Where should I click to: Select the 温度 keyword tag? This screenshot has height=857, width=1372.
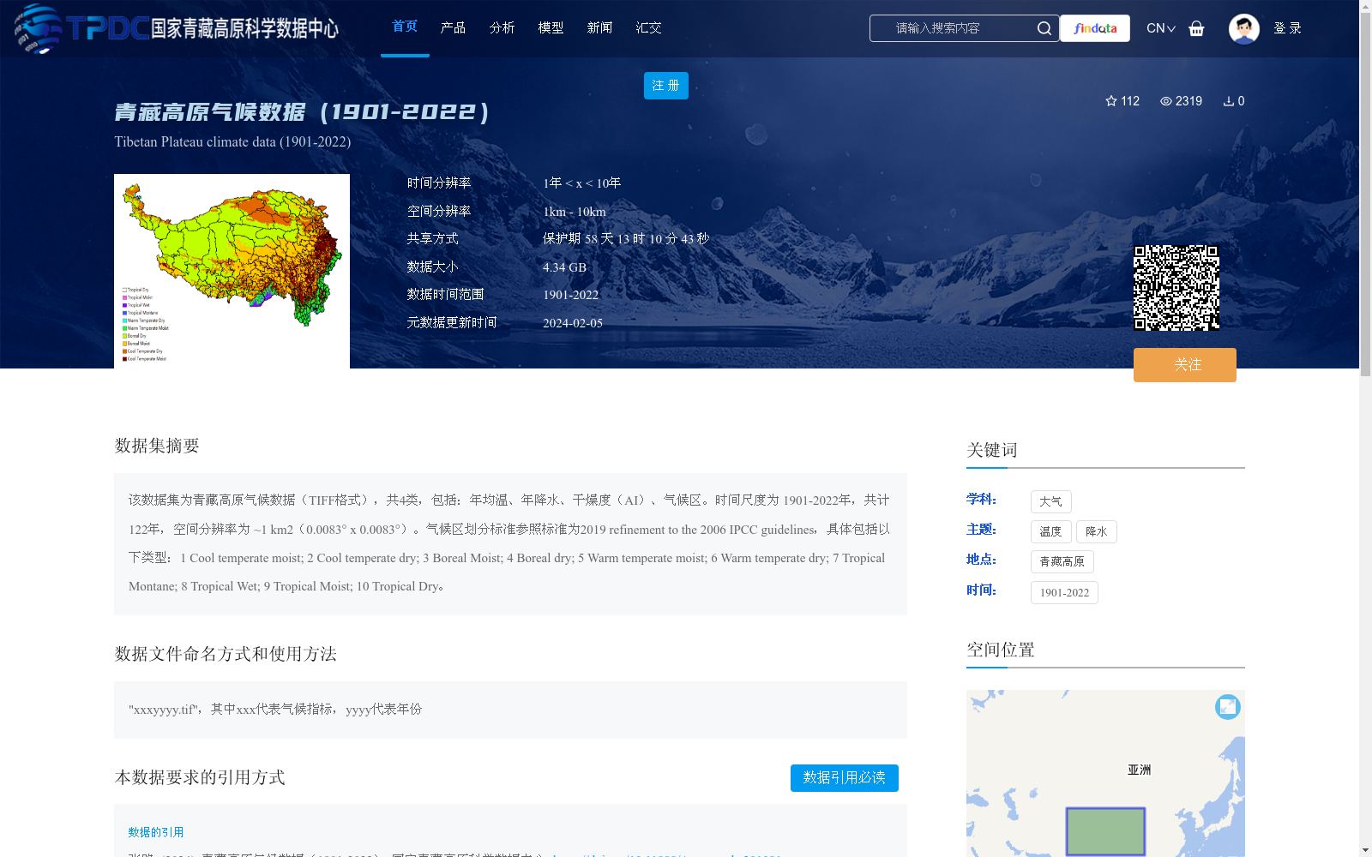click(x=1050, y=531)
